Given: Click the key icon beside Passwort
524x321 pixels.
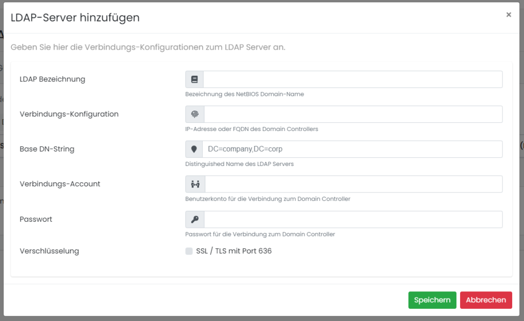Looking at the screenshot, I should coord(195,219).
